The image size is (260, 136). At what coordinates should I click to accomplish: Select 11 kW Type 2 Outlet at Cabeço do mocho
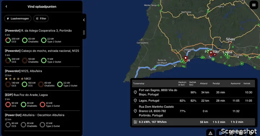[x=44, y=61]
